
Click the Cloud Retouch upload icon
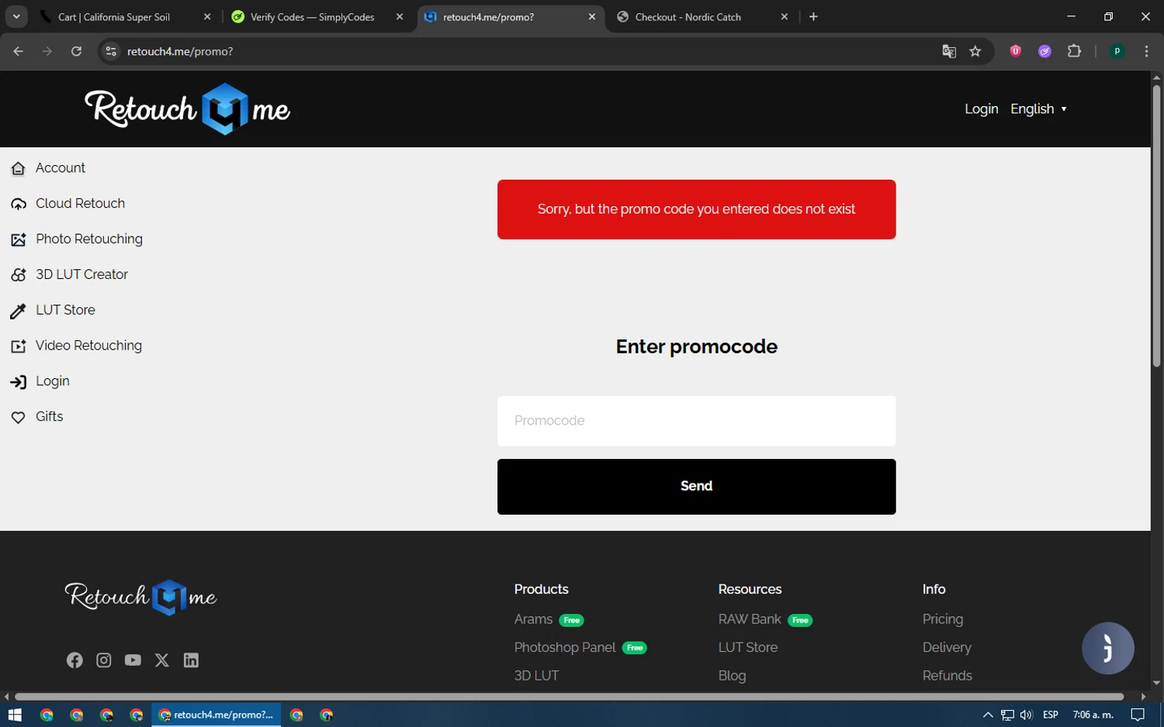coord(19,204)
